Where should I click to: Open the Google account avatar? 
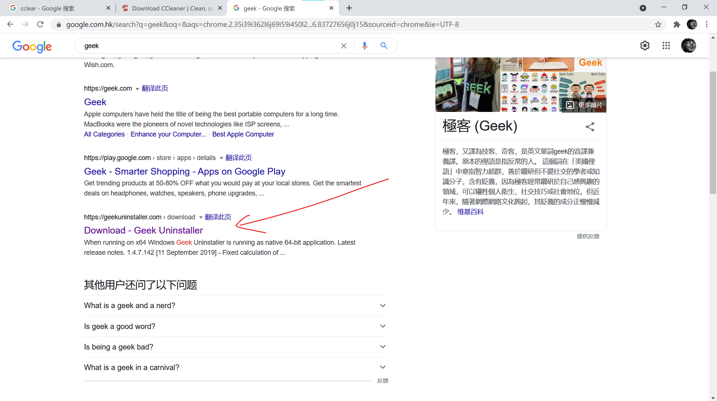point(689,46)
